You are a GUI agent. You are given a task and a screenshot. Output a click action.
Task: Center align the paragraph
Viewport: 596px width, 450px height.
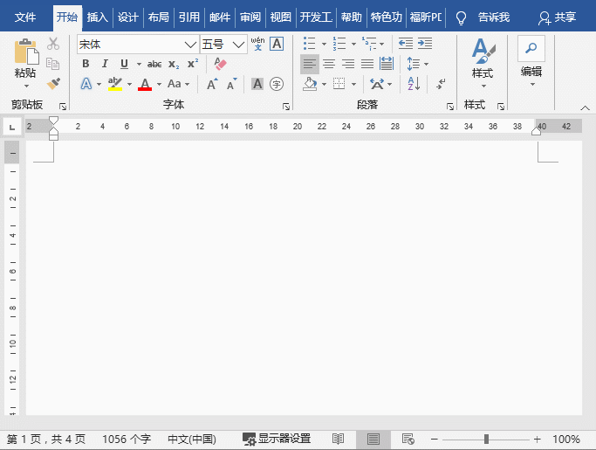coord(329,64)
